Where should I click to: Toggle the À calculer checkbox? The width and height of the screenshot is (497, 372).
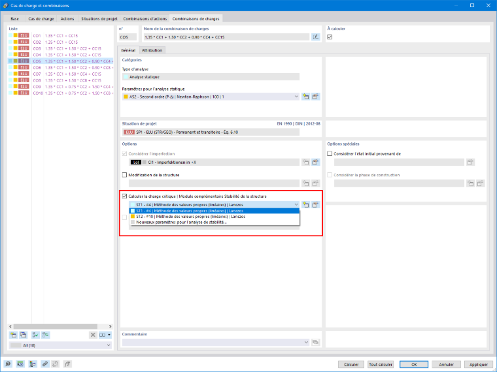pyautogui.click(x=330, y=37)
